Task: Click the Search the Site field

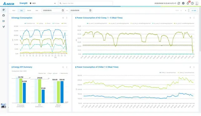Action: click(x=85, y=3)
